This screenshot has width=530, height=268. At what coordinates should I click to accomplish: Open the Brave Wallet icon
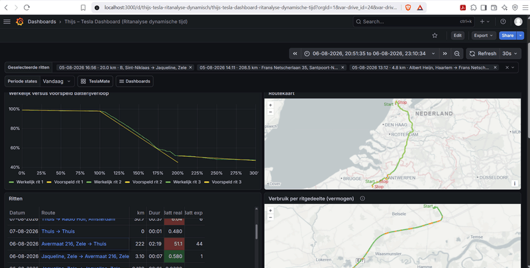[x=494, y=7]
